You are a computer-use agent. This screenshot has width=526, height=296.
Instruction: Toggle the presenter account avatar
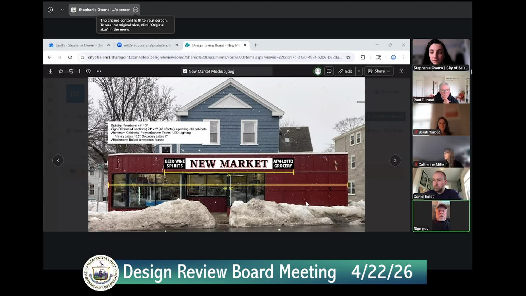coord(318,71)
